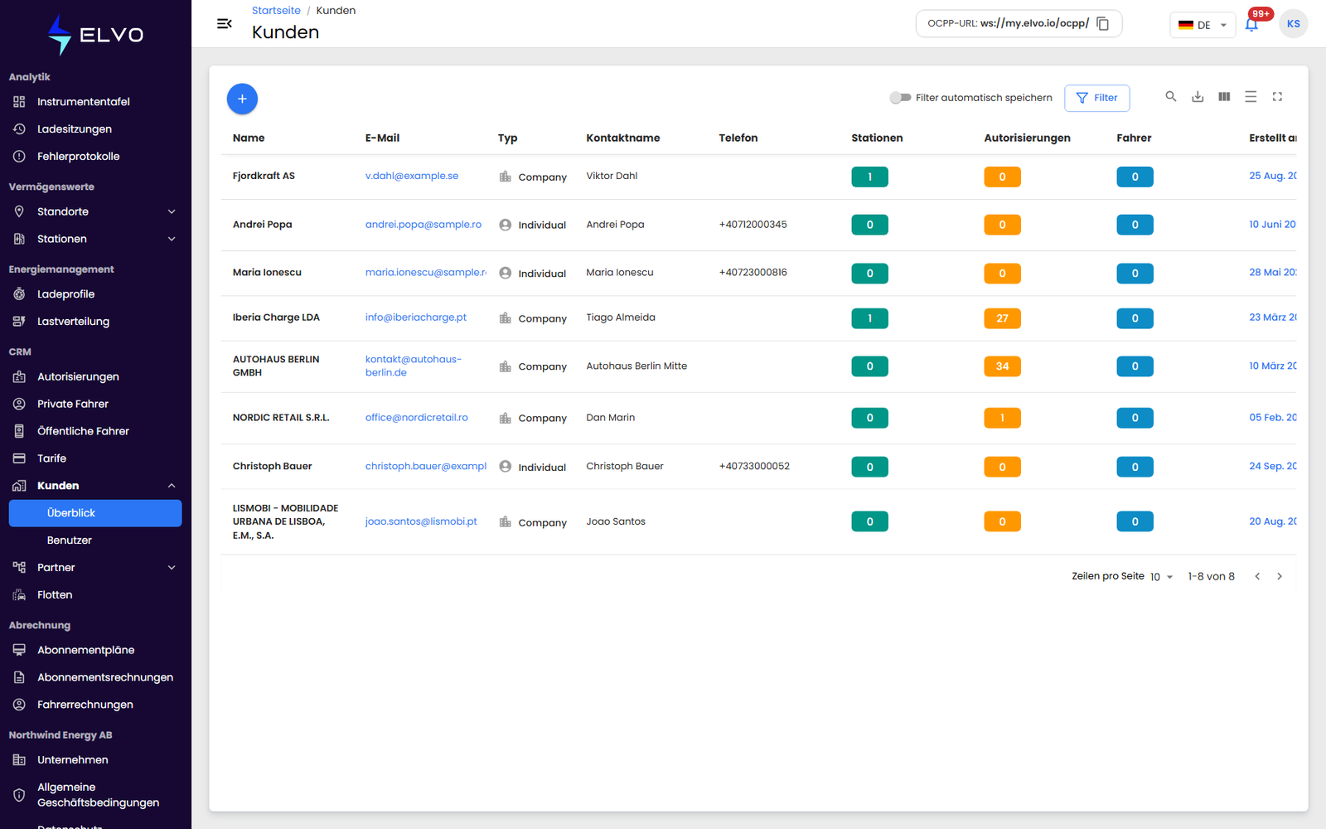Image resolution: width=1326 pixels, height=829 pixels.
Task: Click Iberia Charge LDA's orange 27 badge
Action: (1002, 318)
